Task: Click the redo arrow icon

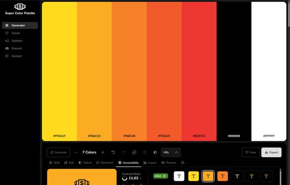Action: (x=124, y=153)
